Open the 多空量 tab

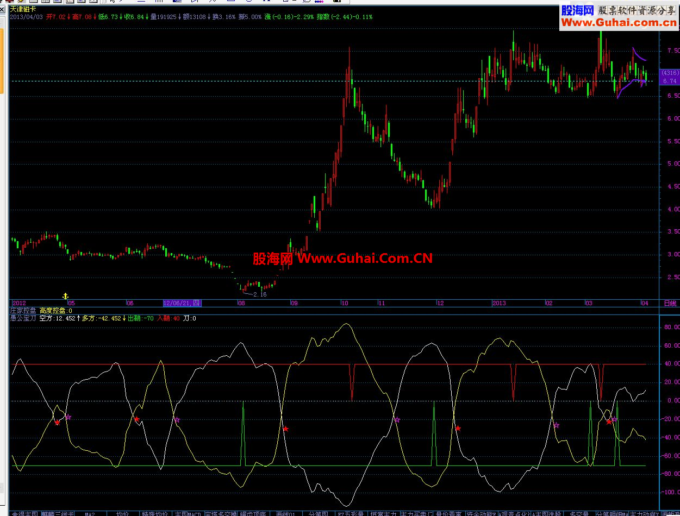[x=578, y=513]
